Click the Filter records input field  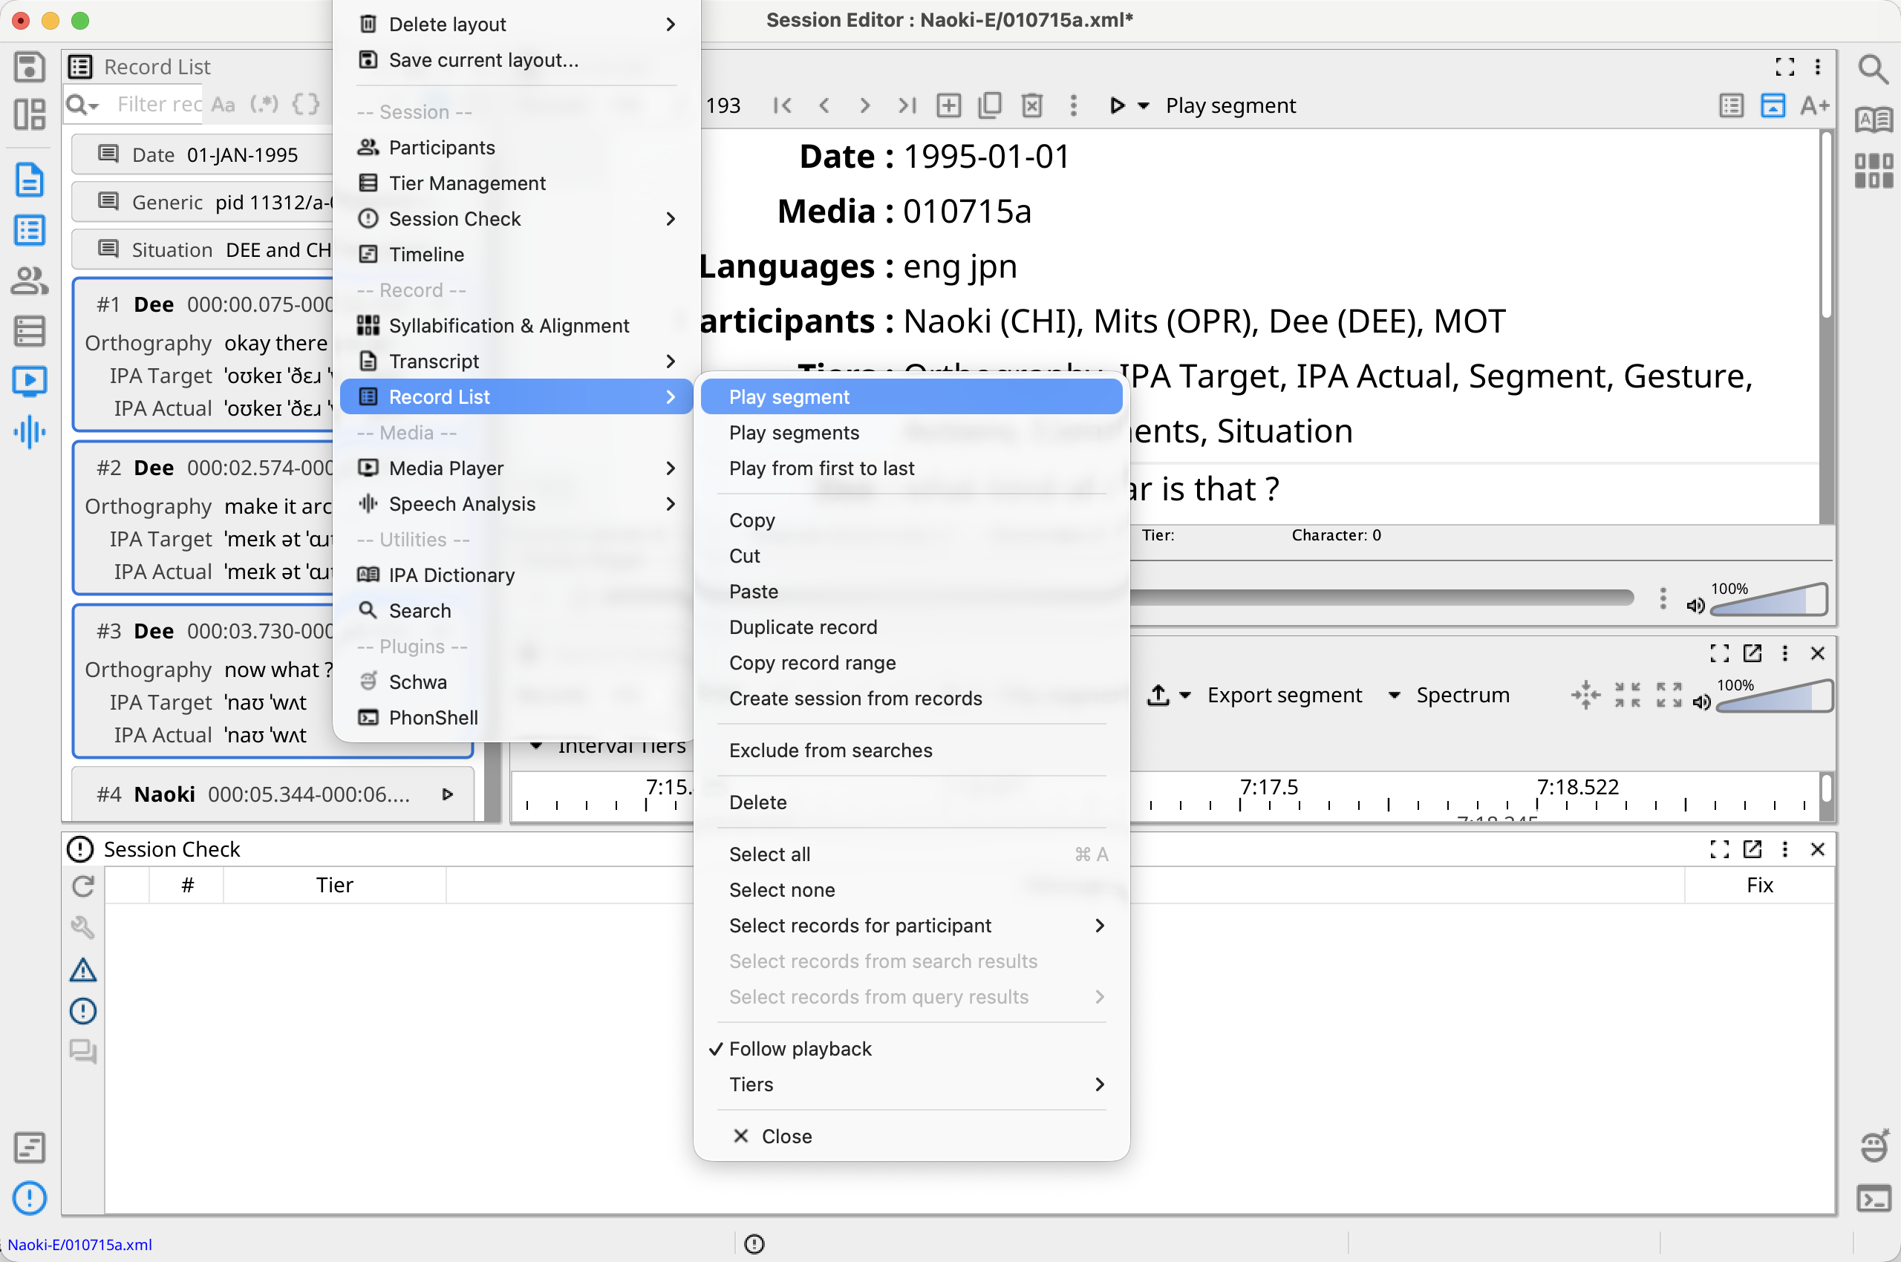pyautogui.click(x=160, y=105)
